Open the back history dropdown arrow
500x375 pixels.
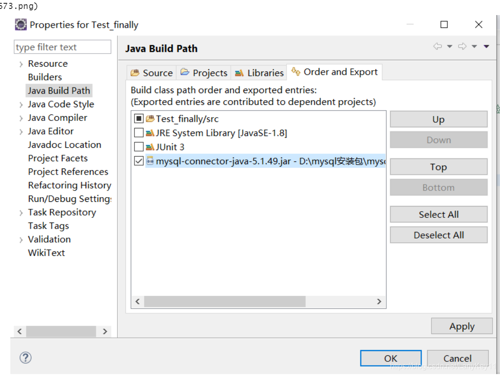point(450,47)
